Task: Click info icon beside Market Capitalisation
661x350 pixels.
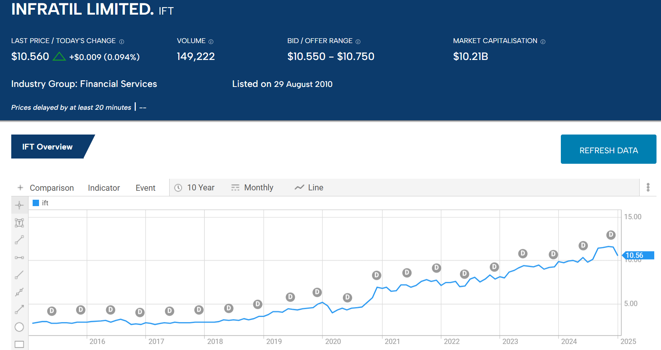Action: coord(543,42)
